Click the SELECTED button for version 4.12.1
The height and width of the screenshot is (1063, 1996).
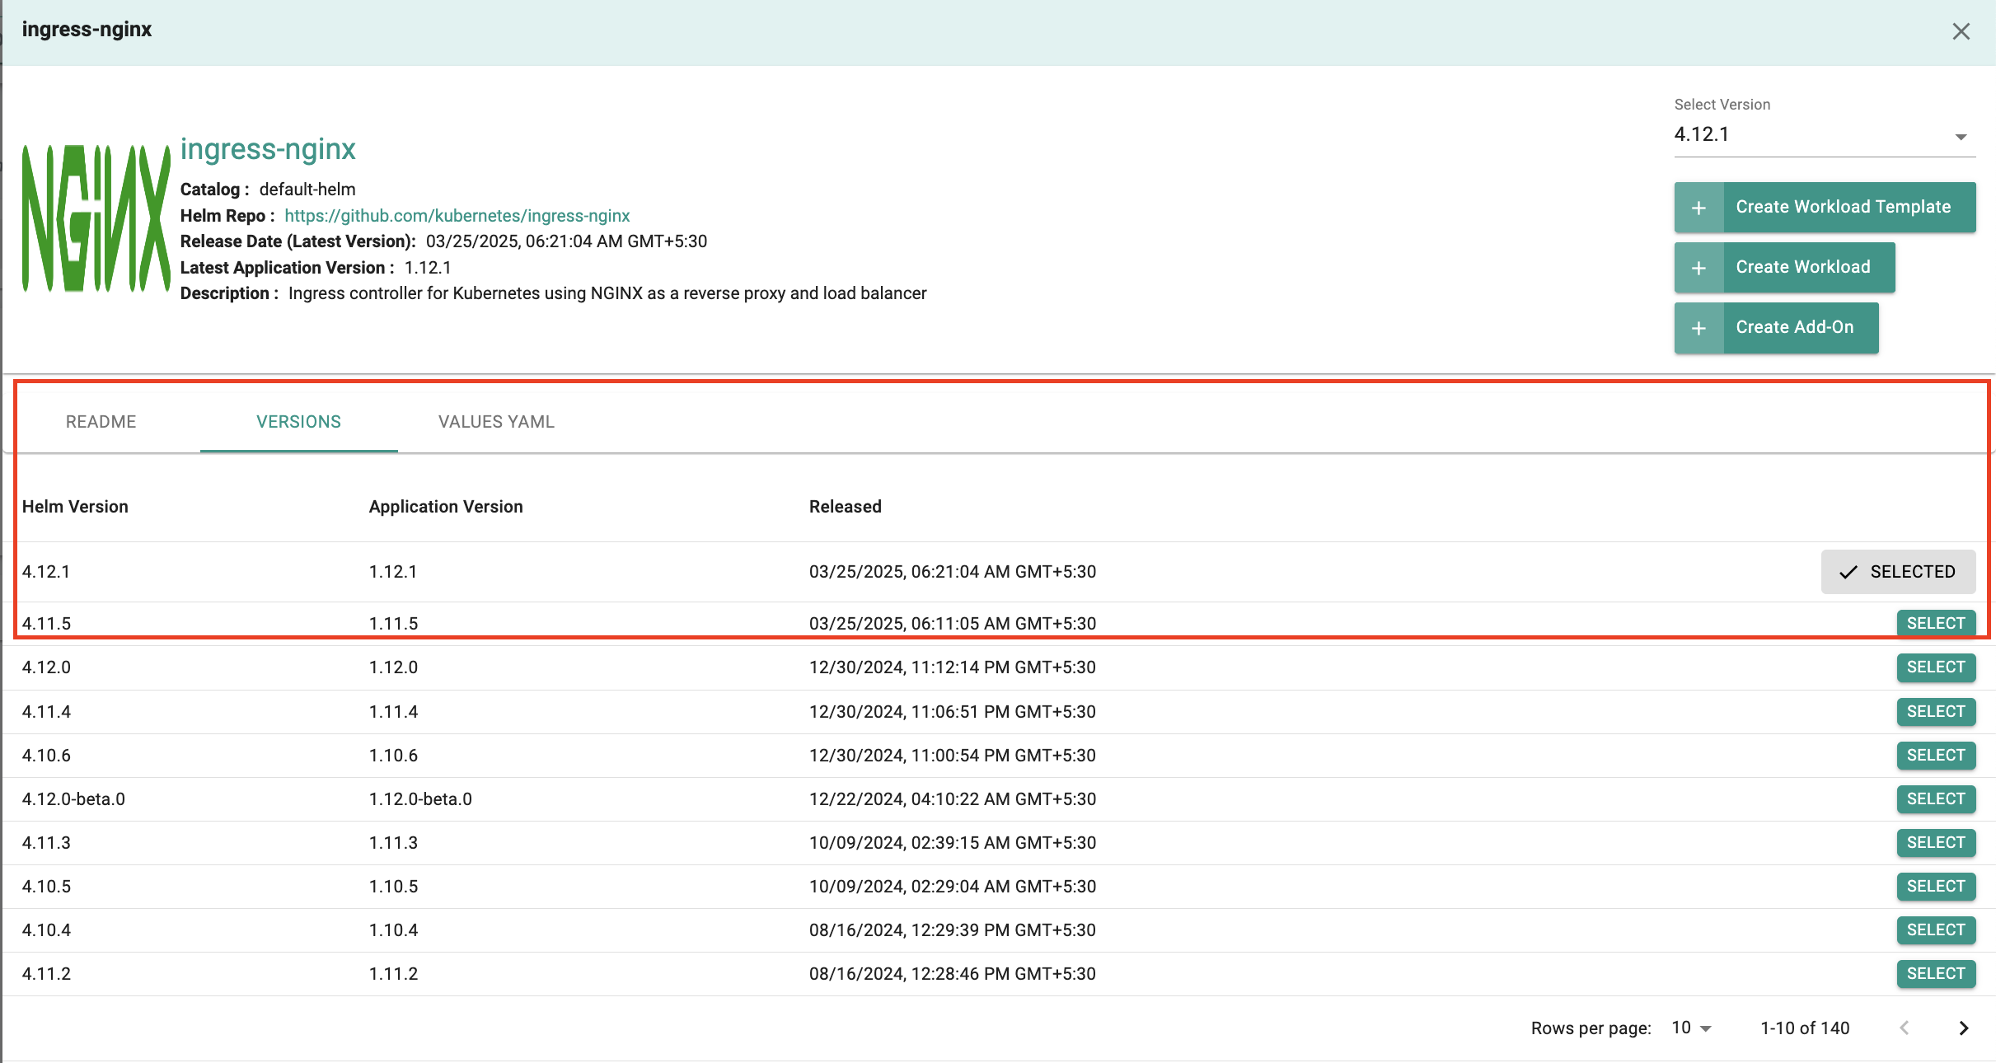click(1898, 572)
